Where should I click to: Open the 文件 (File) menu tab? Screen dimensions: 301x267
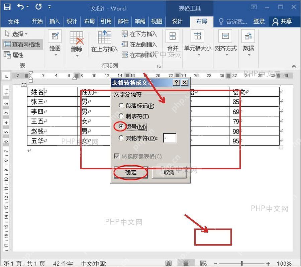[14, 21]
